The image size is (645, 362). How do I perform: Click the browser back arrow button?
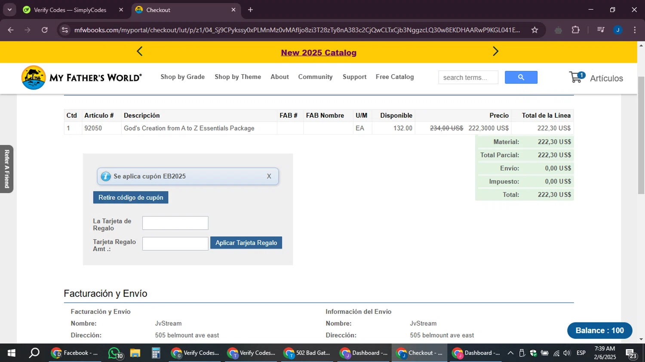coord(11,30)
